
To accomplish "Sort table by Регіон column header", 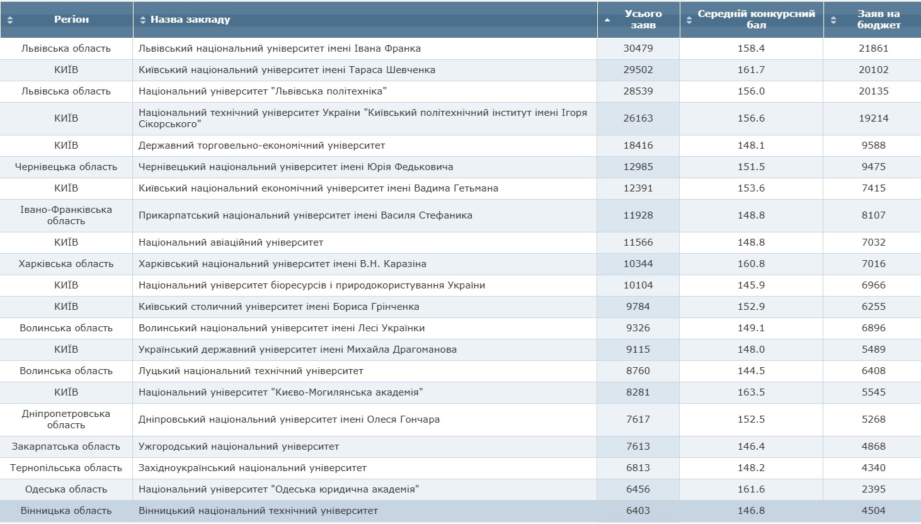I will tap(71, 20).
